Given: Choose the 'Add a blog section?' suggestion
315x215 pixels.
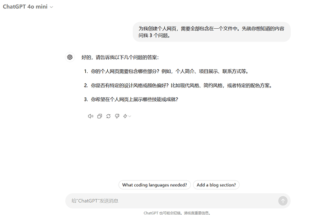Looking at the screenshot, I should click(216, 185).
